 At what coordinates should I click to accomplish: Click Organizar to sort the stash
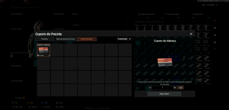(x=198, y=14)
